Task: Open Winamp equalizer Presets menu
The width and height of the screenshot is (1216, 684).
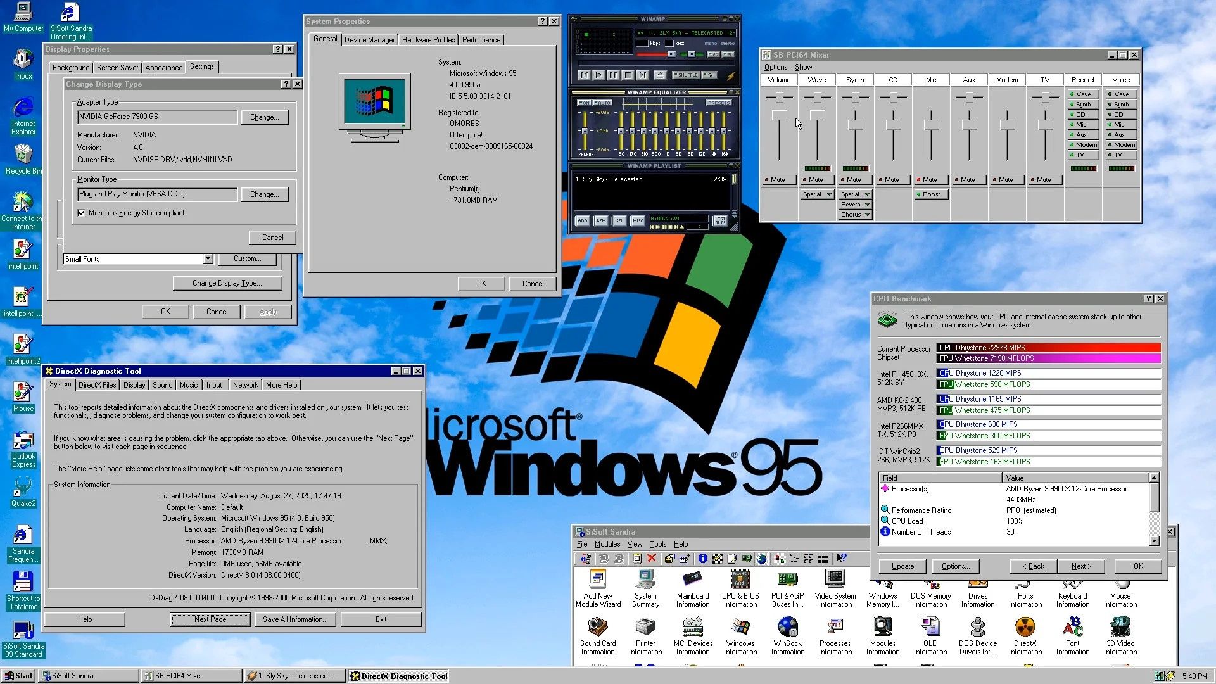Action: point(719,103)
